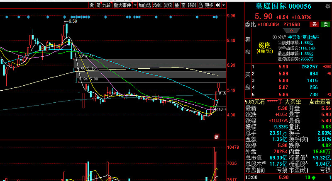Open the 九转 indicator
The width and height of the screenshot is (332, 181).
(107, 5)
